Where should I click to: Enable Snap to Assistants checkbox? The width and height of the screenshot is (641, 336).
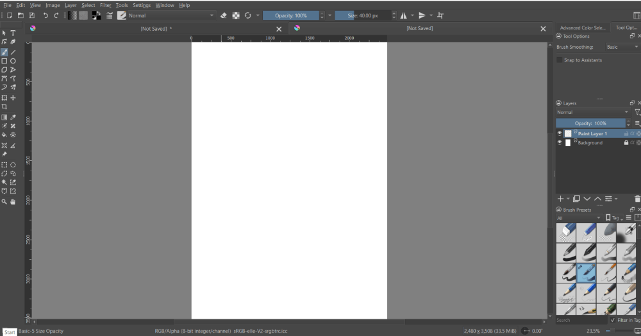559,60
